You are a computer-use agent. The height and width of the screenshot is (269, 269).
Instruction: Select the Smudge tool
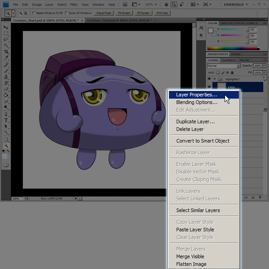point(6,101)
